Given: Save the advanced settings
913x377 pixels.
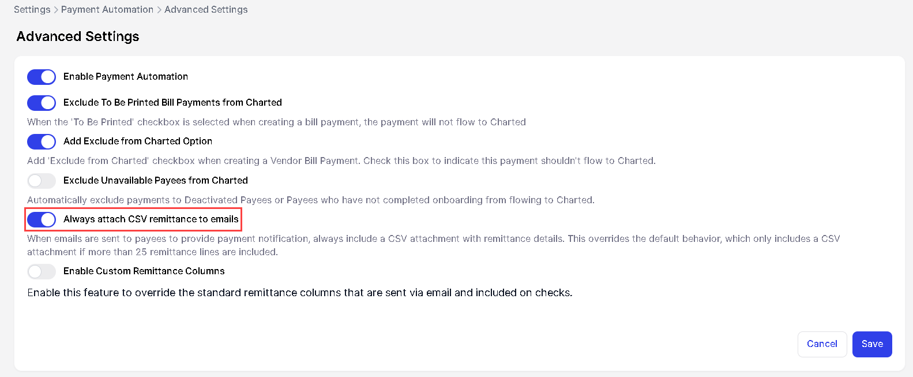Looking at the screenshot, I should click(871, 344).
